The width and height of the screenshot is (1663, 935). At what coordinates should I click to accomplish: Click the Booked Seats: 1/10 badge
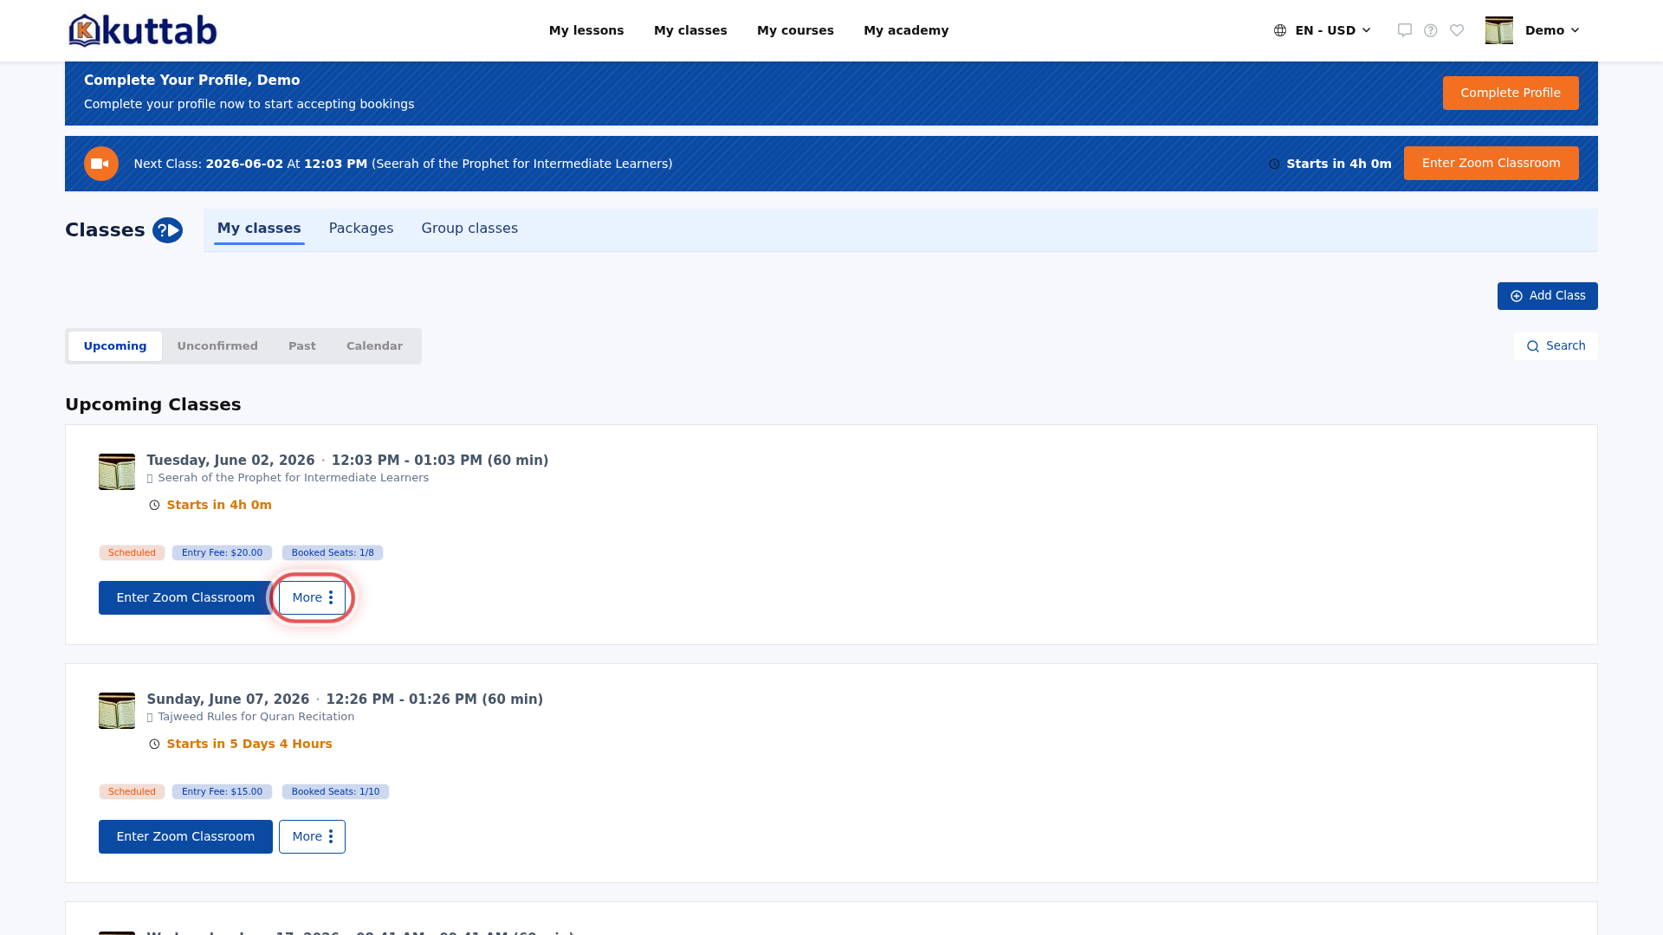click(335, 792)
